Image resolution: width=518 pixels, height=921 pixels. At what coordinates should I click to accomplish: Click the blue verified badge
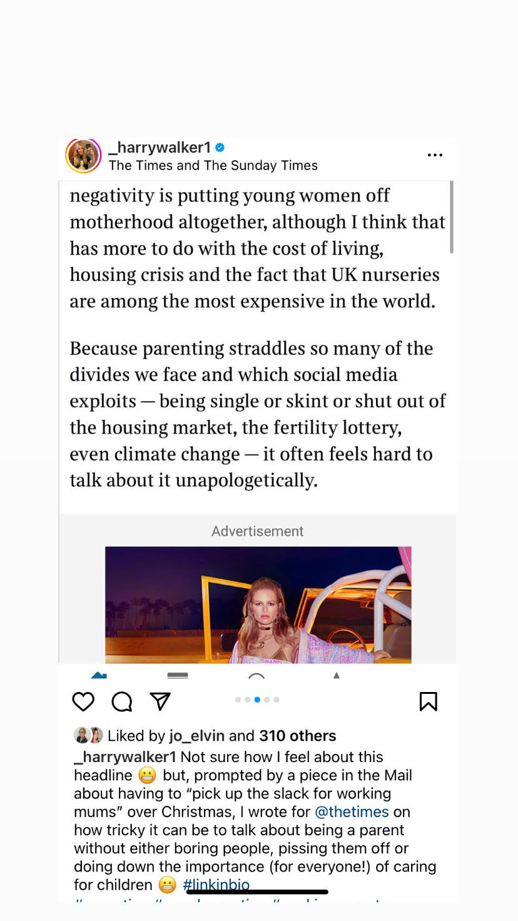(x=220, y=148)
